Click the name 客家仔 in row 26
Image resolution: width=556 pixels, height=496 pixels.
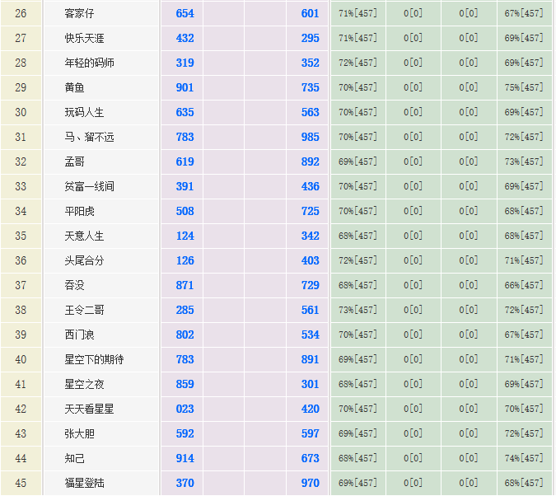pos(80,14)
